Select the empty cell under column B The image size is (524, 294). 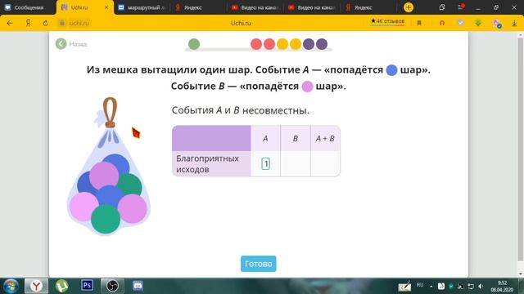296,163
